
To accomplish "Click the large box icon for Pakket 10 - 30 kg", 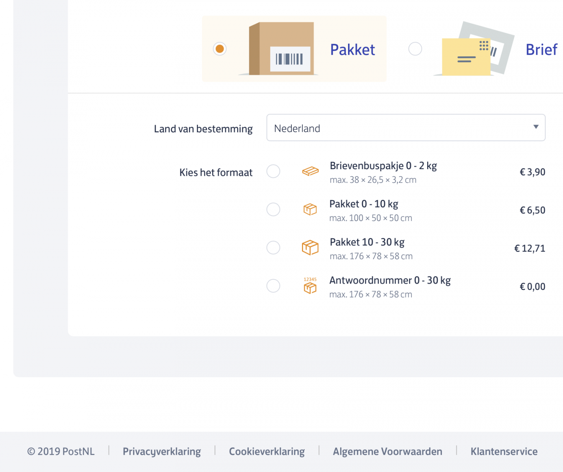I will [x=310, y=247].
